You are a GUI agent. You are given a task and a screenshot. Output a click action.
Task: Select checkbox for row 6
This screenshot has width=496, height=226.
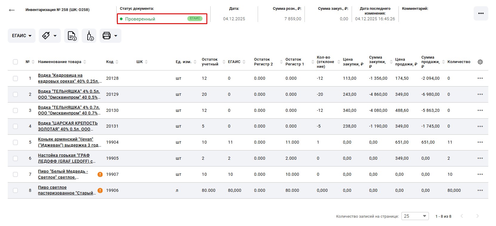click(15, 158)
